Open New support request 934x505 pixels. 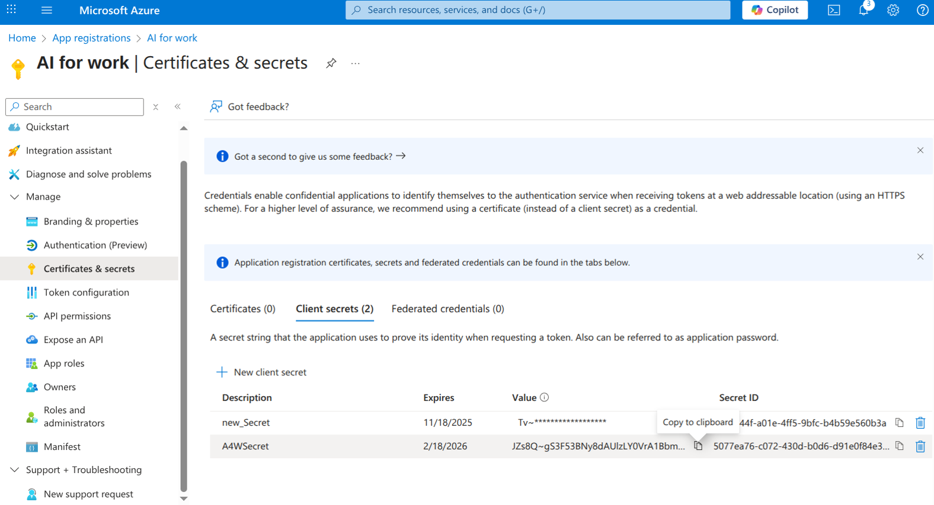[x=89, y=494]
